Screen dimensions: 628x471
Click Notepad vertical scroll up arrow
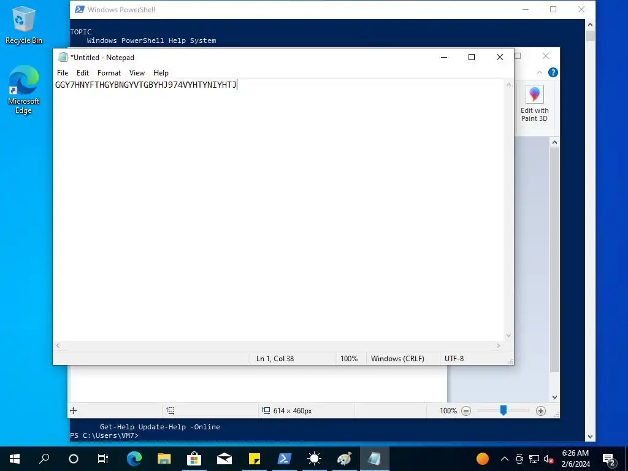(x=508, y=85)
